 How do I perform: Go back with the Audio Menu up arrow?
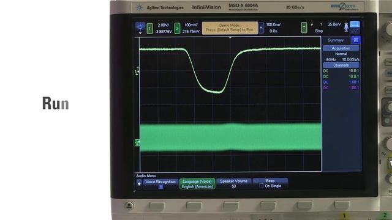click(x=139, y=184)
